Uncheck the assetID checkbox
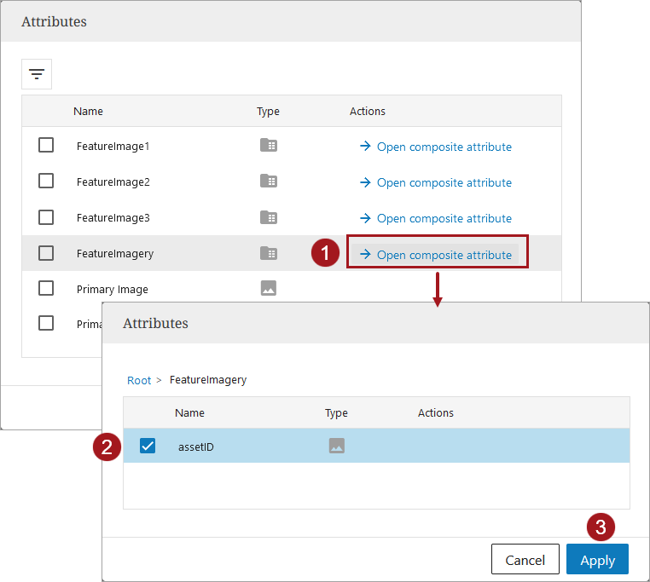 coord(148,446)
